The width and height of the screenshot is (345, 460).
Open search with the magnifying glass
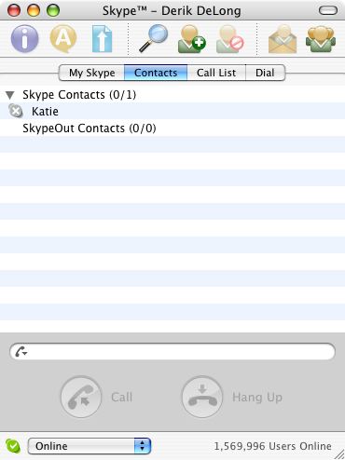point(153,38)
